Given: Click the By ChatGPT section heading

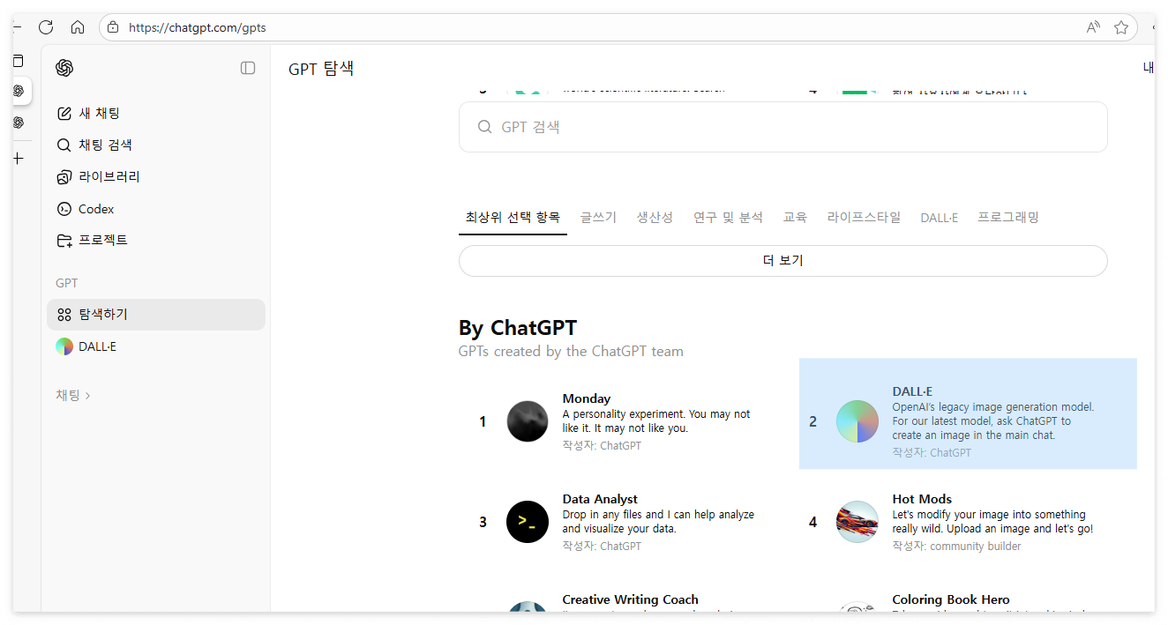Looking at the screenshot, I should click(518, 328).
